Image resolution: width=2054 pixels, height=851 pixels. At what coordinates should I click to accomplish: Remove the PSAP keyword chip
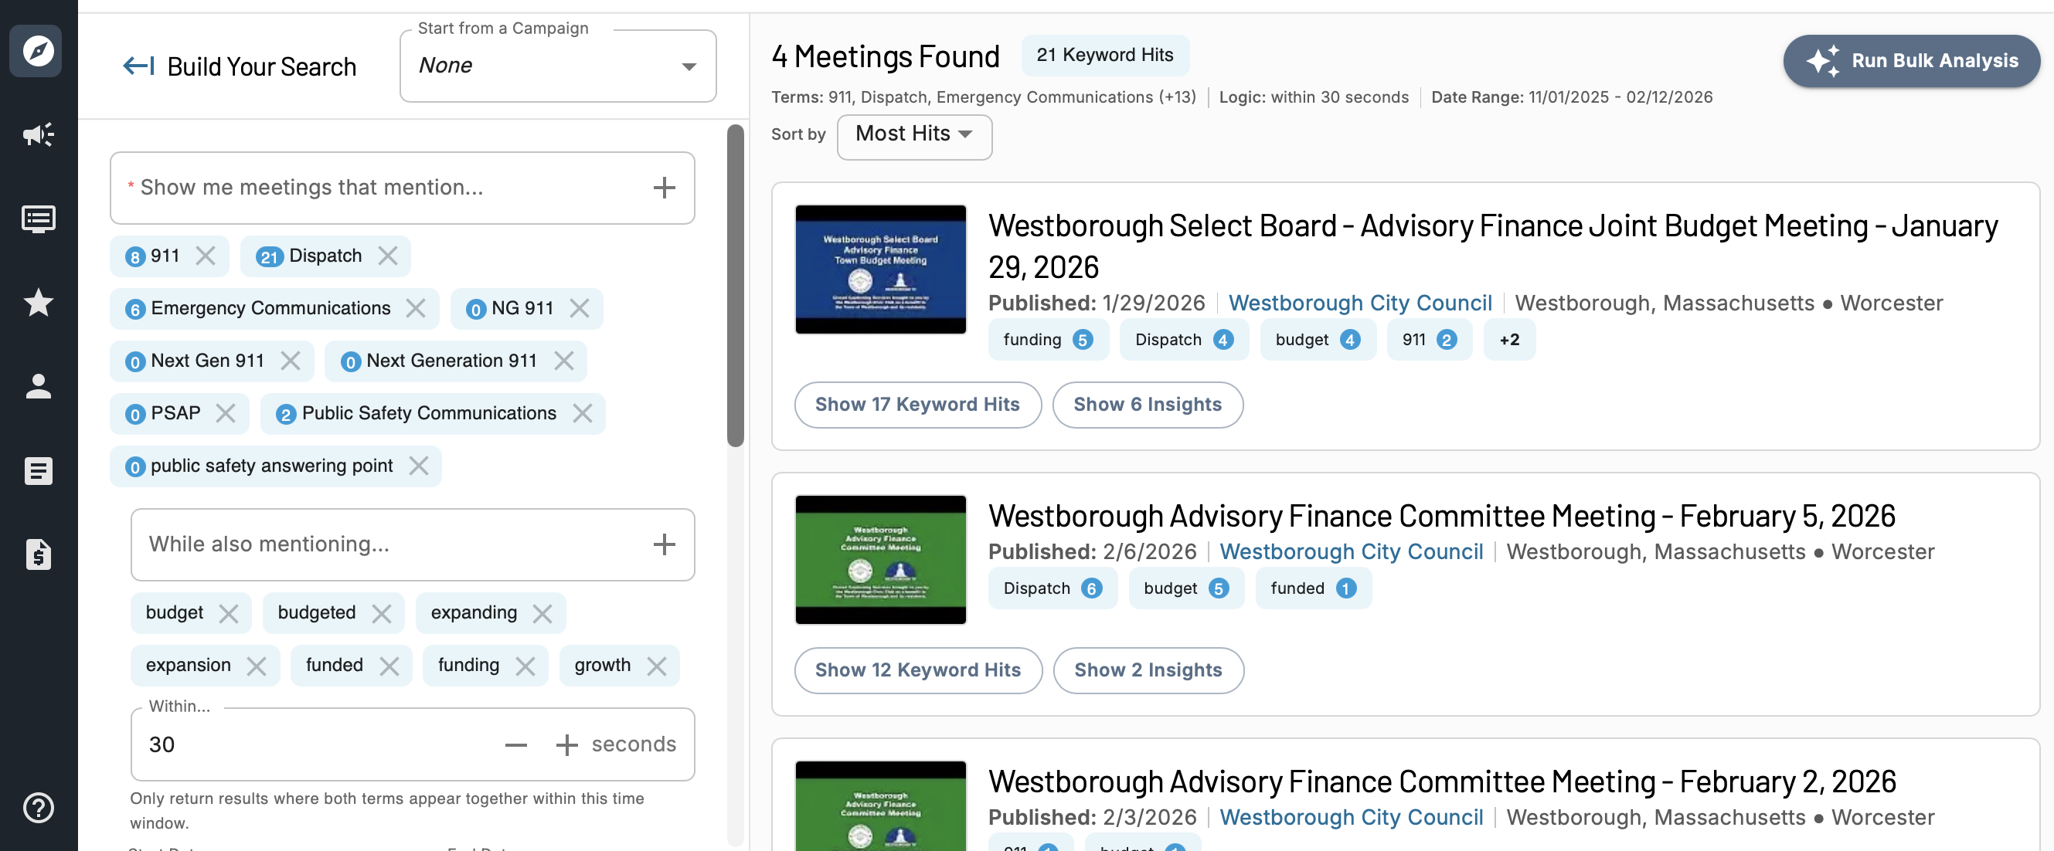[x=226, y=414]
